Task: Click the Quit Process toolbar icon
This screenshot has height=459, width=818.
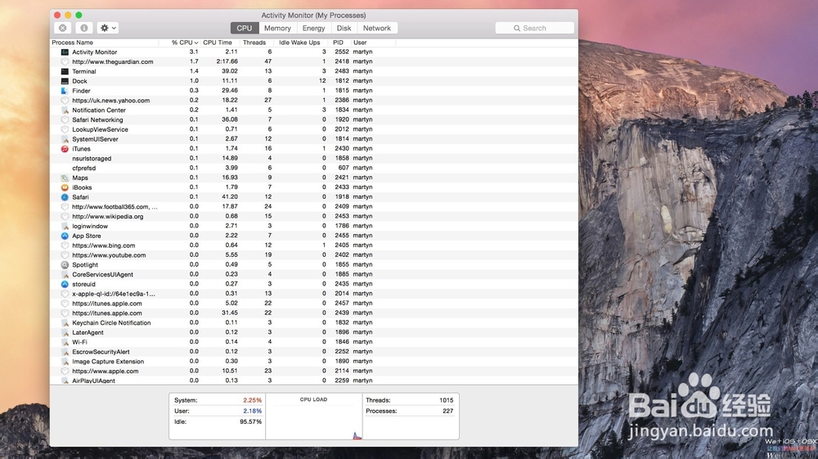Action: click(63, 28)
